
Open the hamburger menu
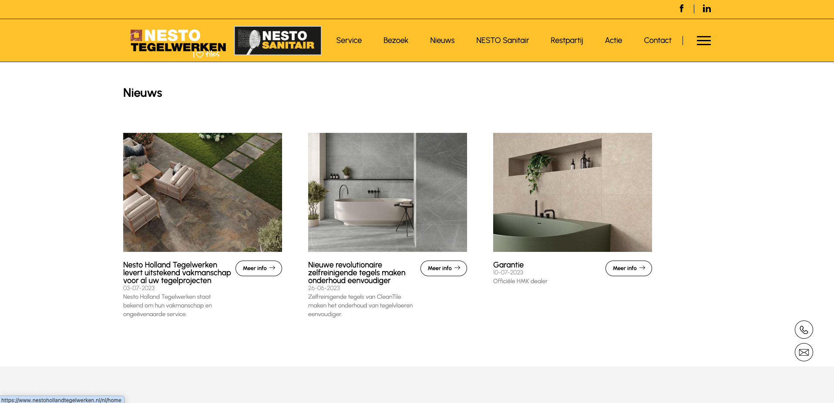703,40
